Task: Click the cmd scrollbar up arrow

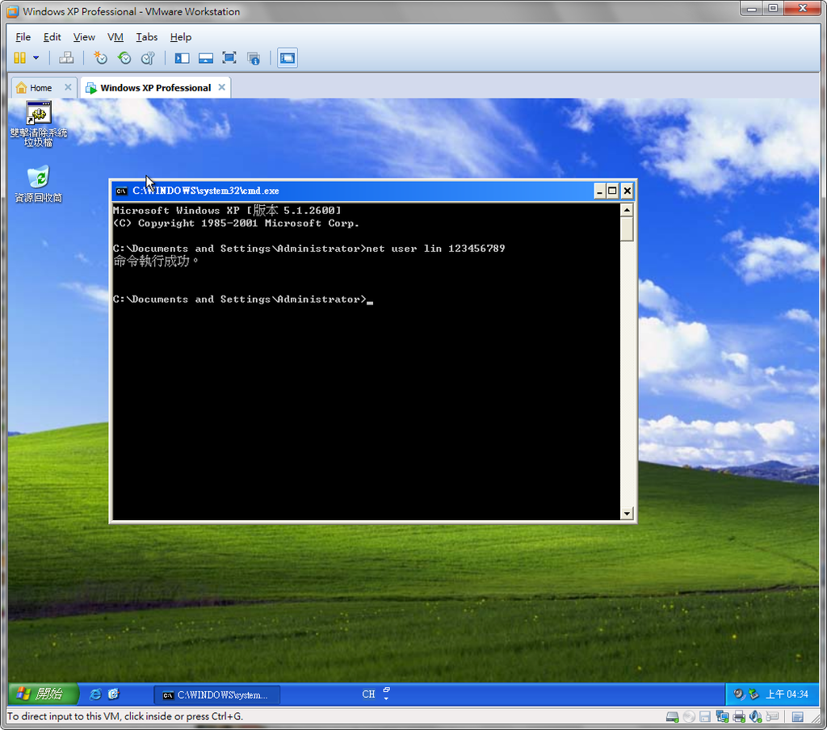Action: click(x=627, y=210)
